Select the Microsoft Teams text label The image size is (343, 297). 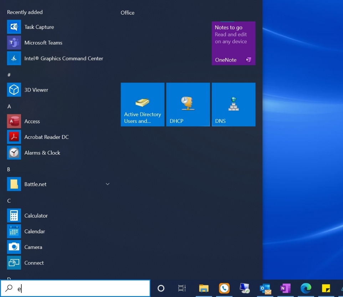43,43
